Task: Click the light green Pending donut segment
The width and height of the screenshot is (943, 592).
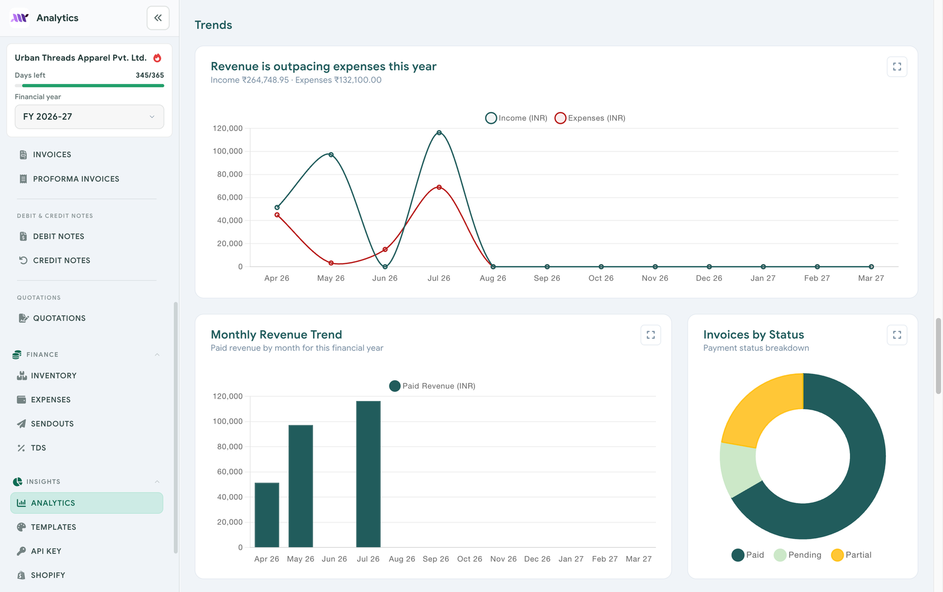Action: pyautogui.click(x=740, y=470)
